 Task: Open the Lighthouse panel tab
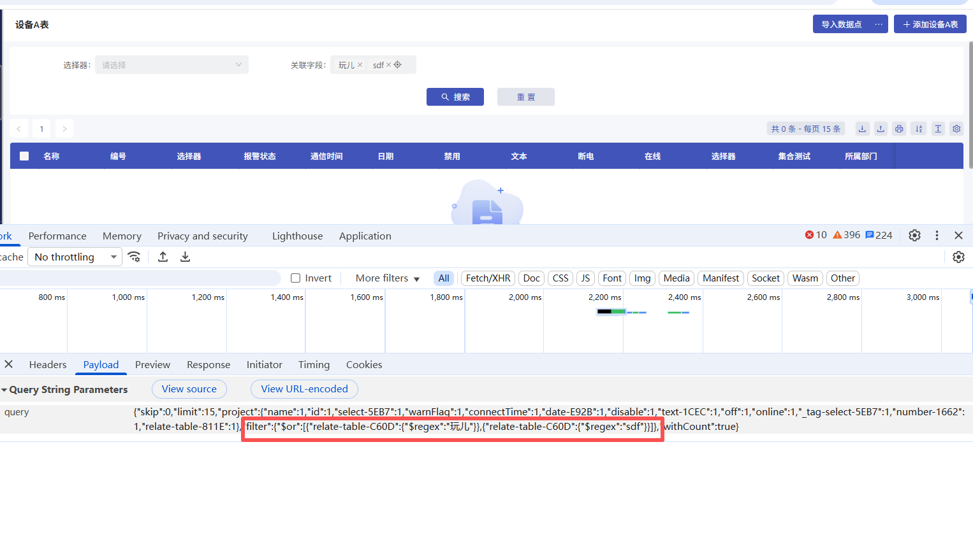(x=297, y=236)
